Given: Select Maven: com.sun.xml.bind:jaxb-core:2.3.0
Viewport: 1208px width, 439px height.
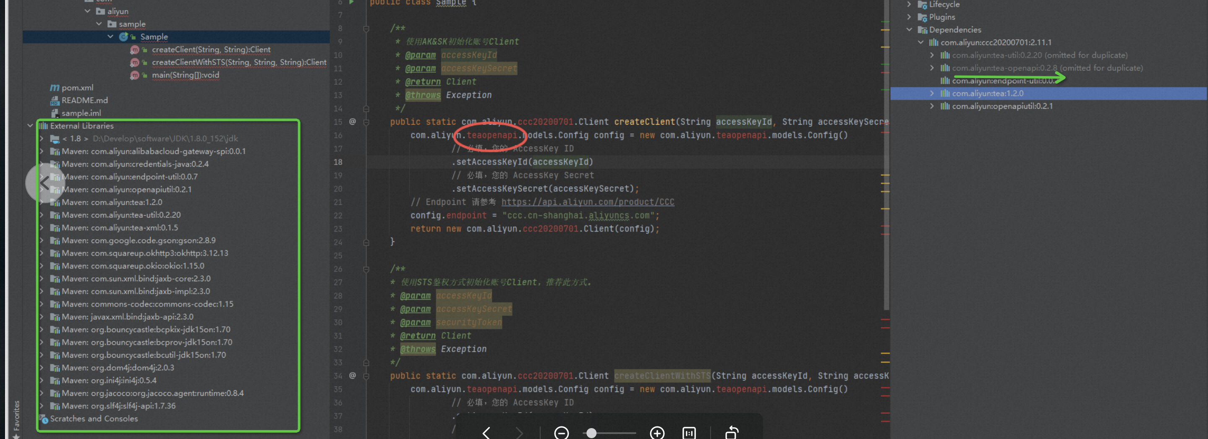Looking at the screenshot, I should (x=136, y=278).
